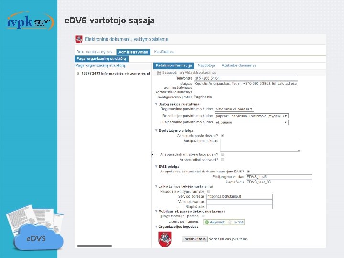Click the Pagal organizacinę struktūrą panel heading
Viewport: 344px width, 258px height.
(x=100, y=65)
